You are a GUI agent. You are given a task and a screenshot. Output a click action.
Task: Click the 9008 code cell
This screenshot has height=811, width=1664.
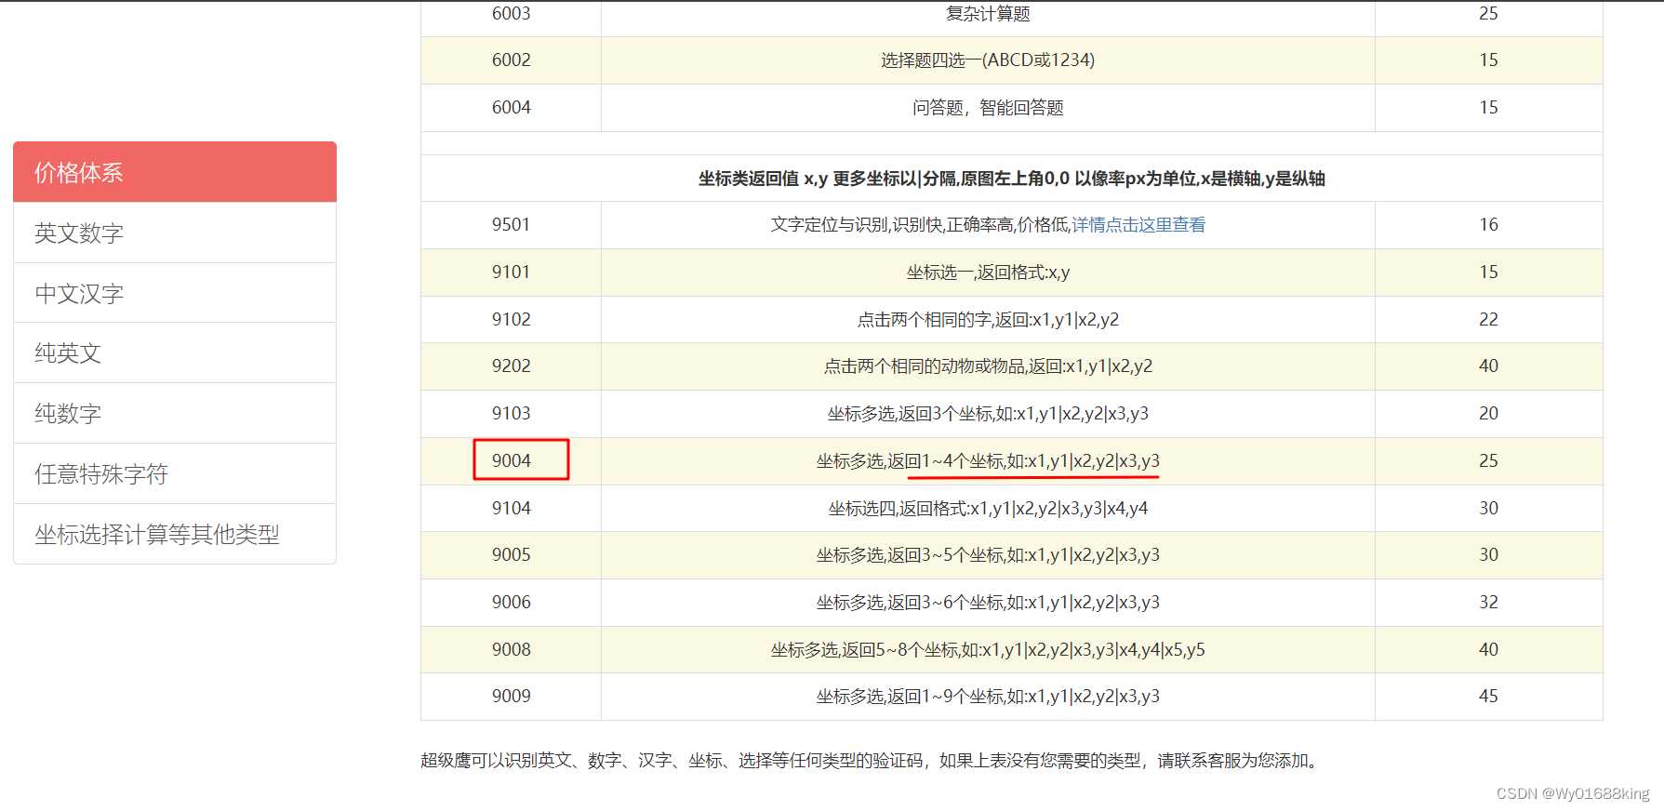512,650
